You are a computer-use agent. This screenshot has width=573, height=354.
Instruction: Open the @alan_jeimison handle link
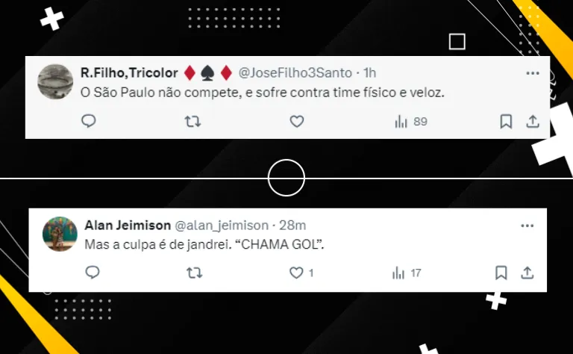pos(222,226)
